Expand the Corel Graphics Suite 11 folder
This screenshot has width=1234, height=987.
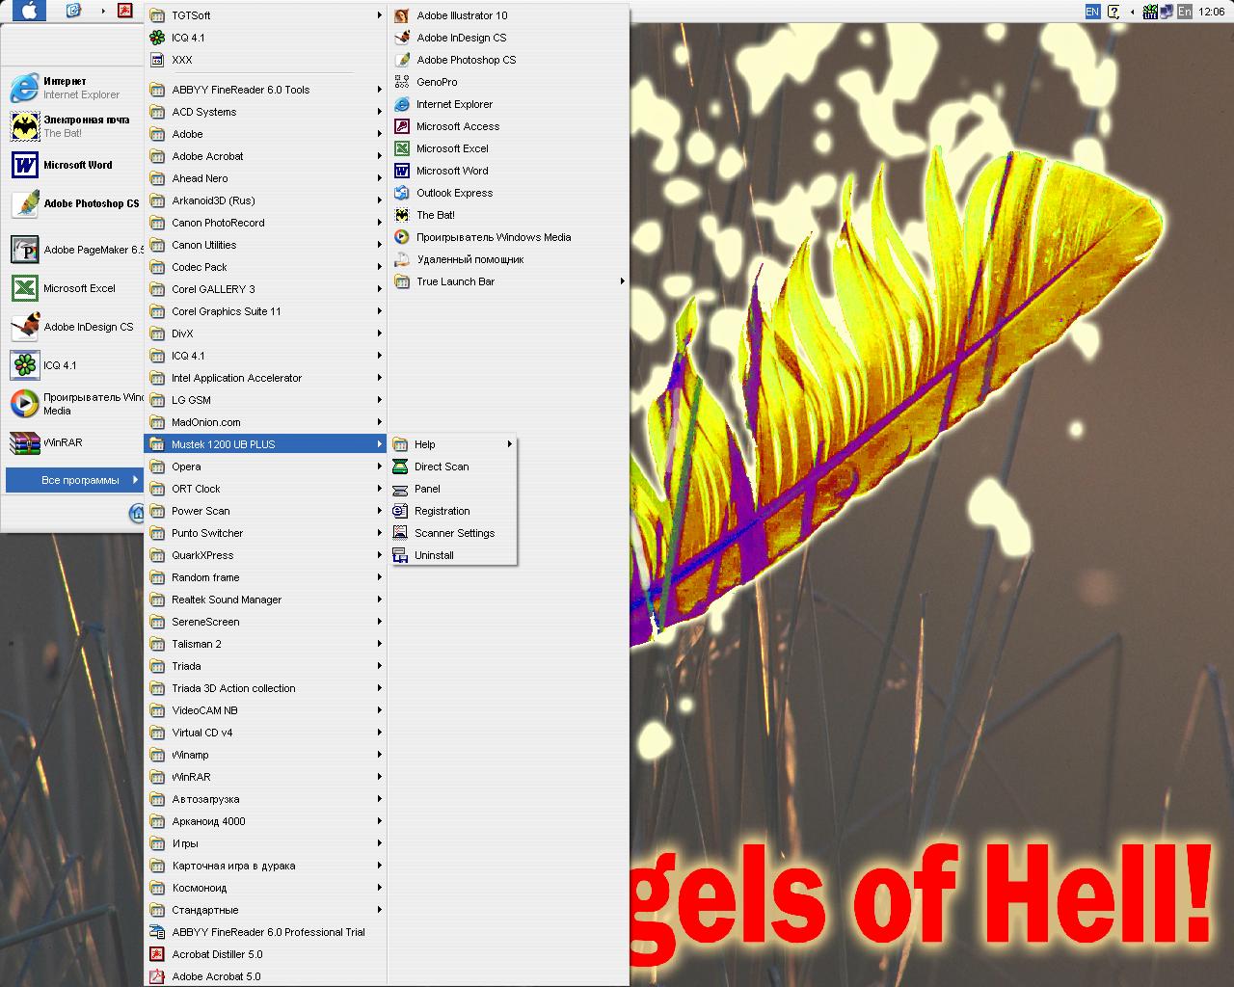[265, 311]
